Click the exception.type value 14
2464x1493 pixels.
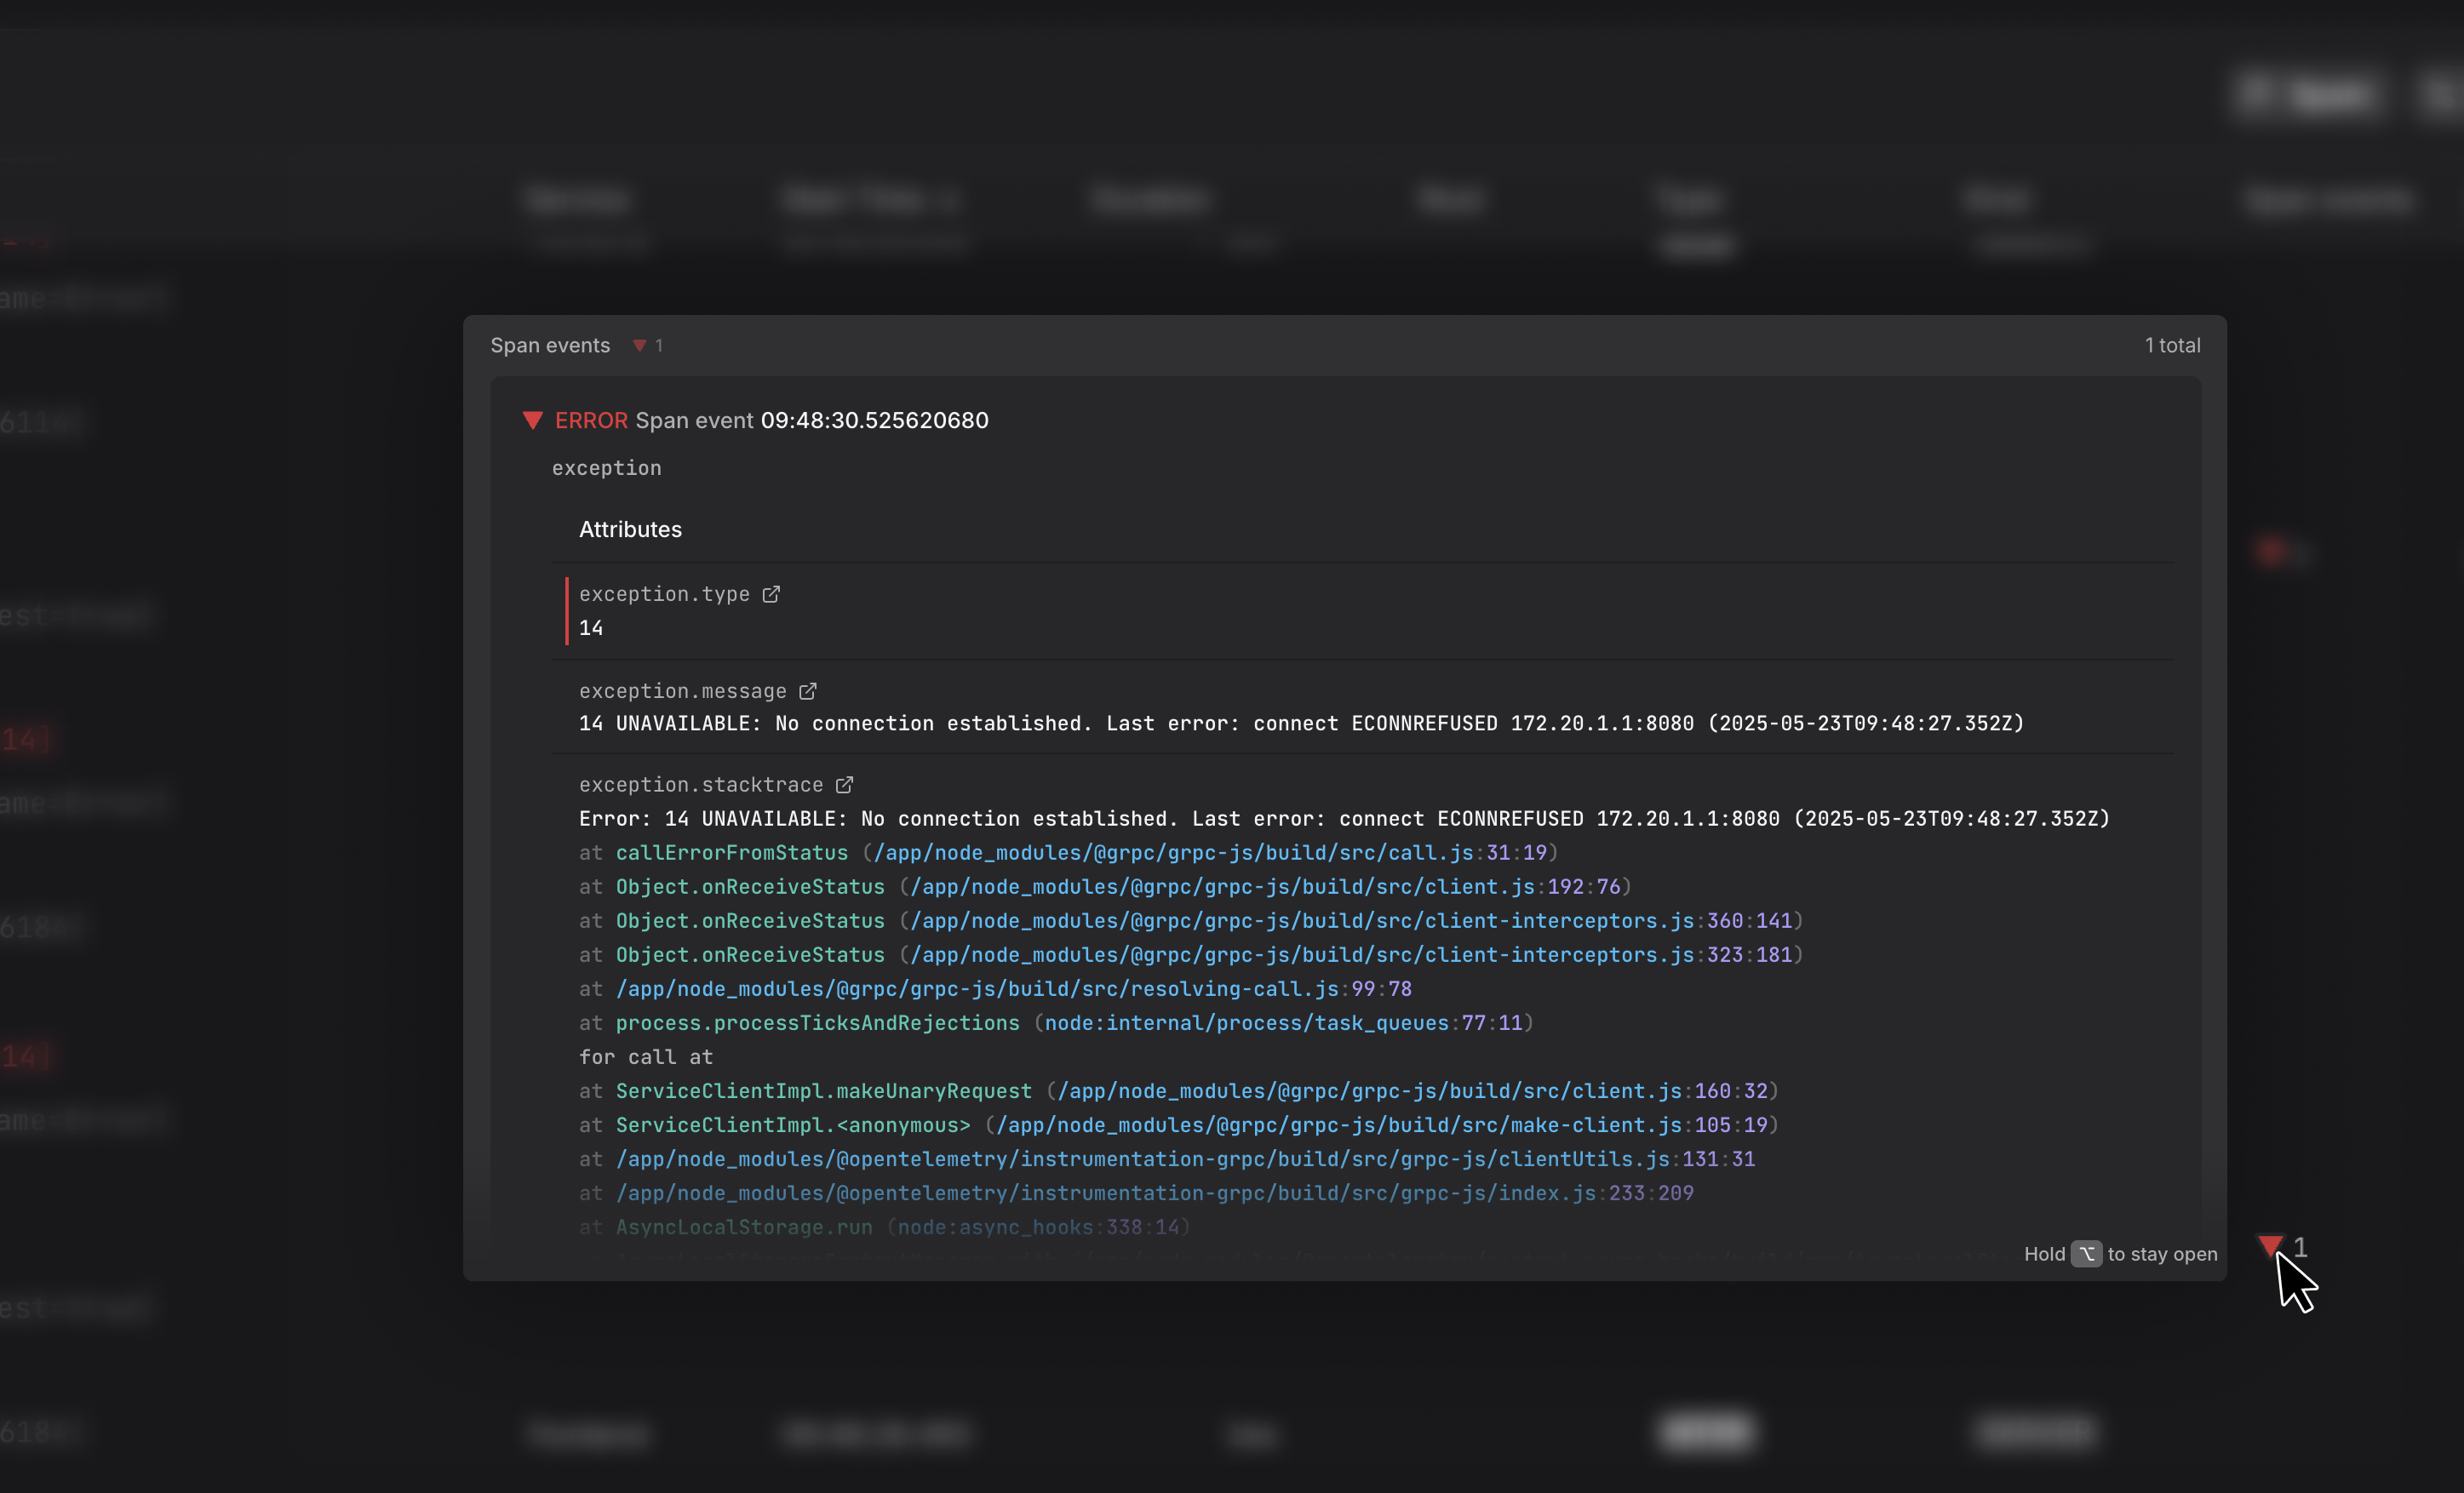591,628
